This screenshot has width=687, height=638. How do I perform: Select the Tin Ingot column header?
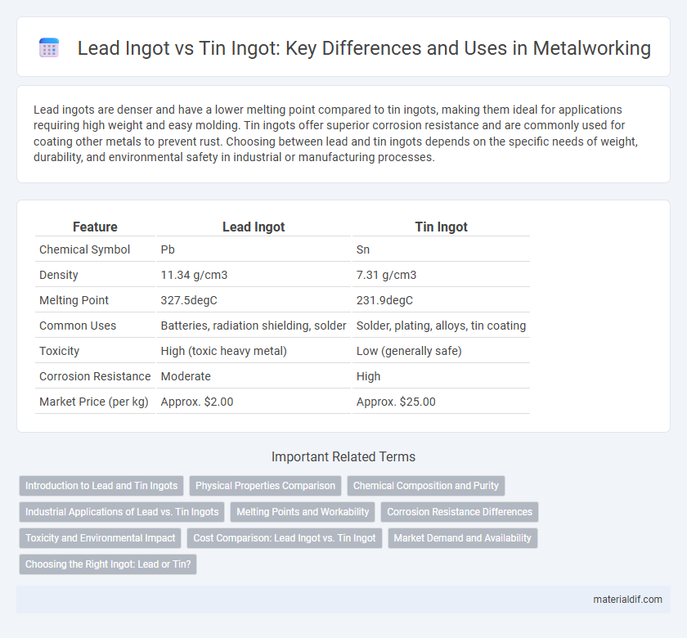point(441,227)
